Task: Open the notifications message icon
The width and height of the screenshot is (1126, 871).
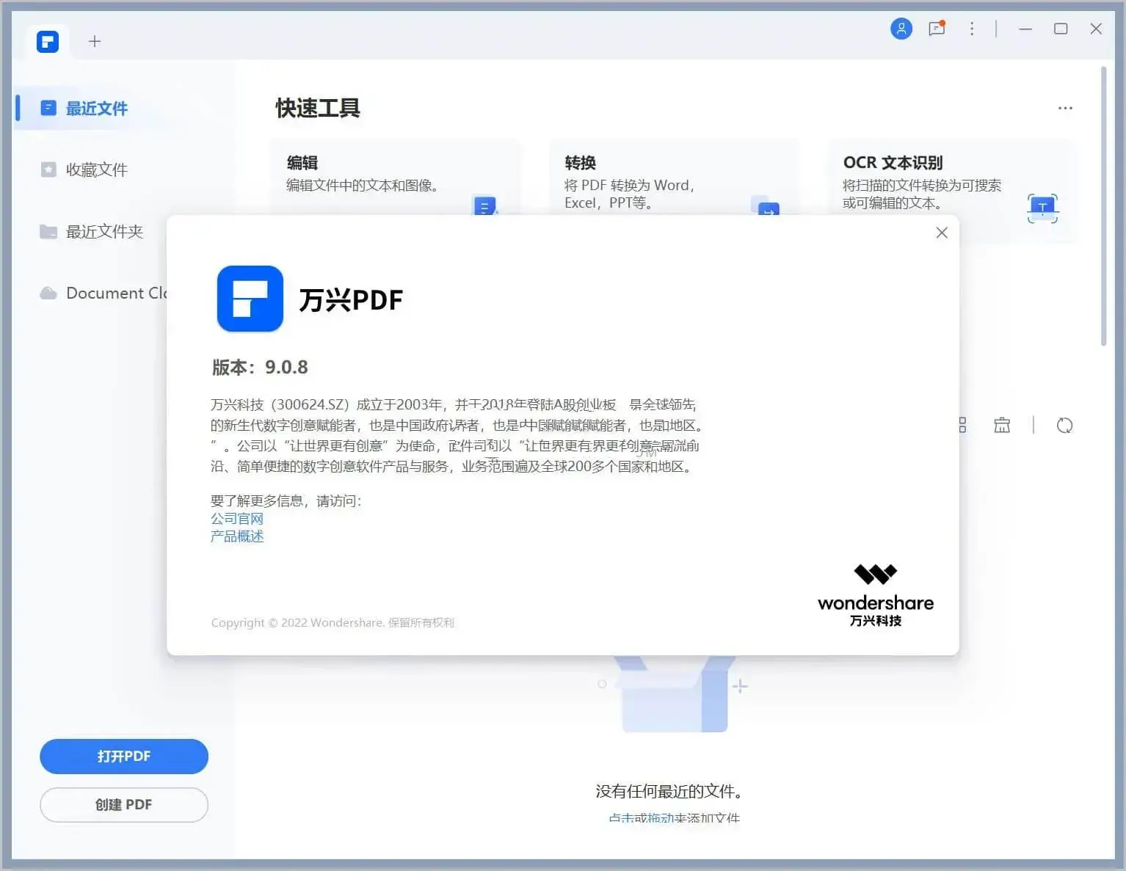Action: [936, 29]
